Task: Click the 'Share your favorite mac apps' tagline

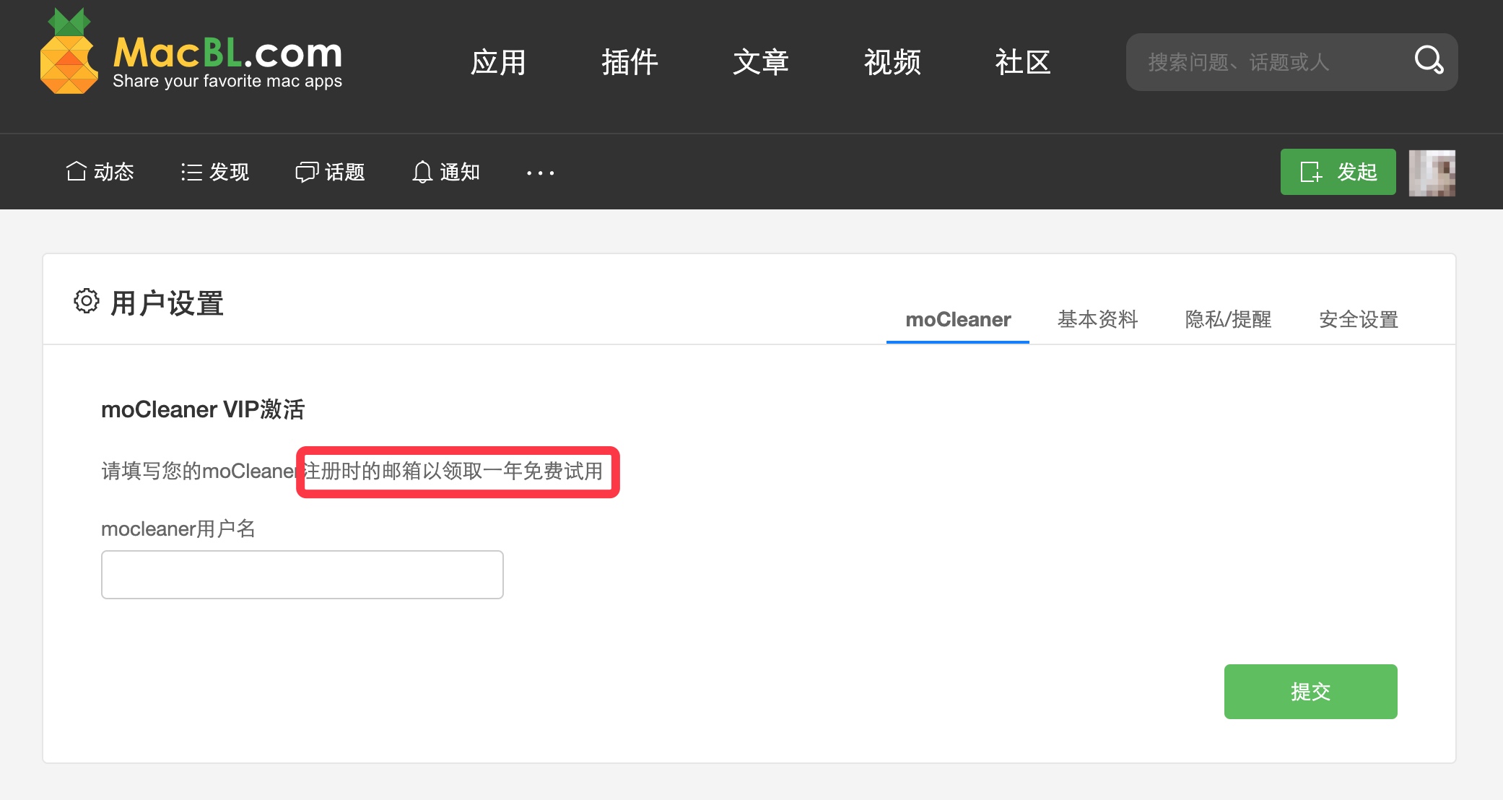Action: click(227, 82)
